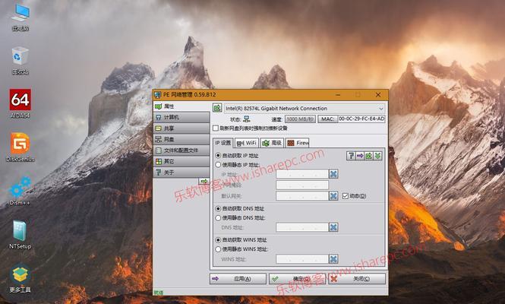Switch to the WiFi tab
Image resolution: width=505 pixels, height=304 pixels.
tap(247, 143)
